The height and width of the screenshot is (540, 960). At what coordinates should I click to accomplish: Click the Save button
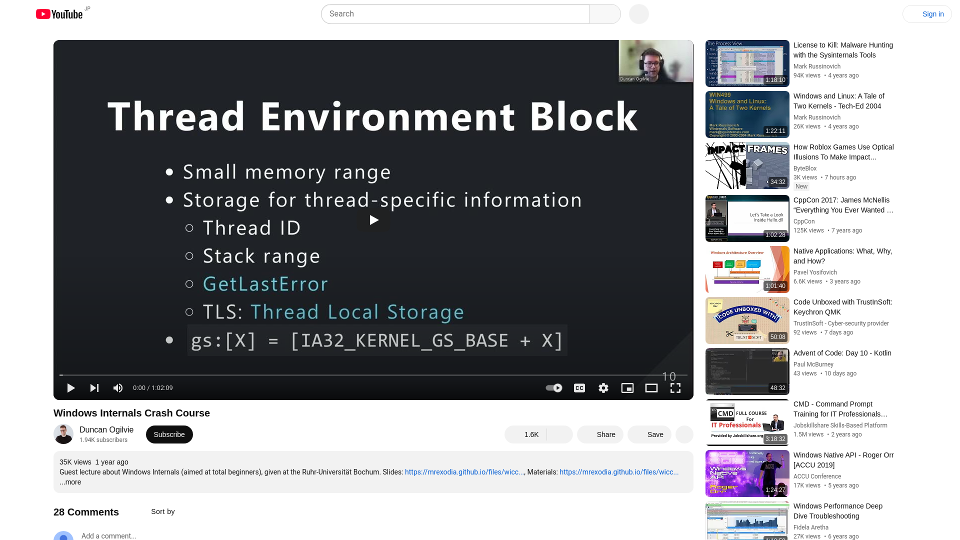click(x=655, y=434)
